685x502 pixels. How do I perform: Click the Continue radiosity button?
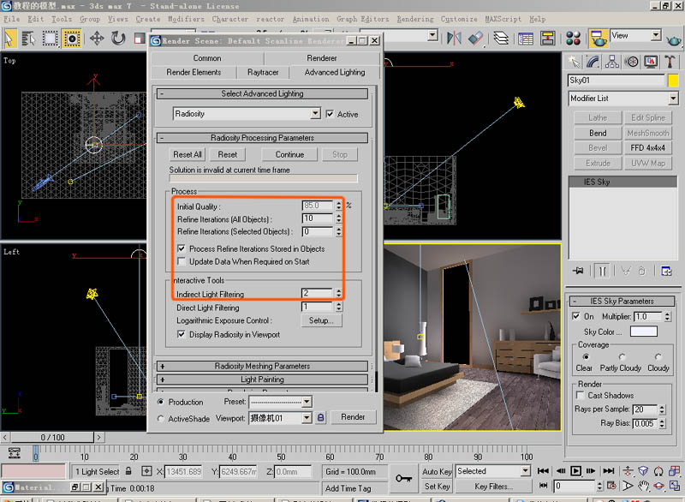point(289,154)
